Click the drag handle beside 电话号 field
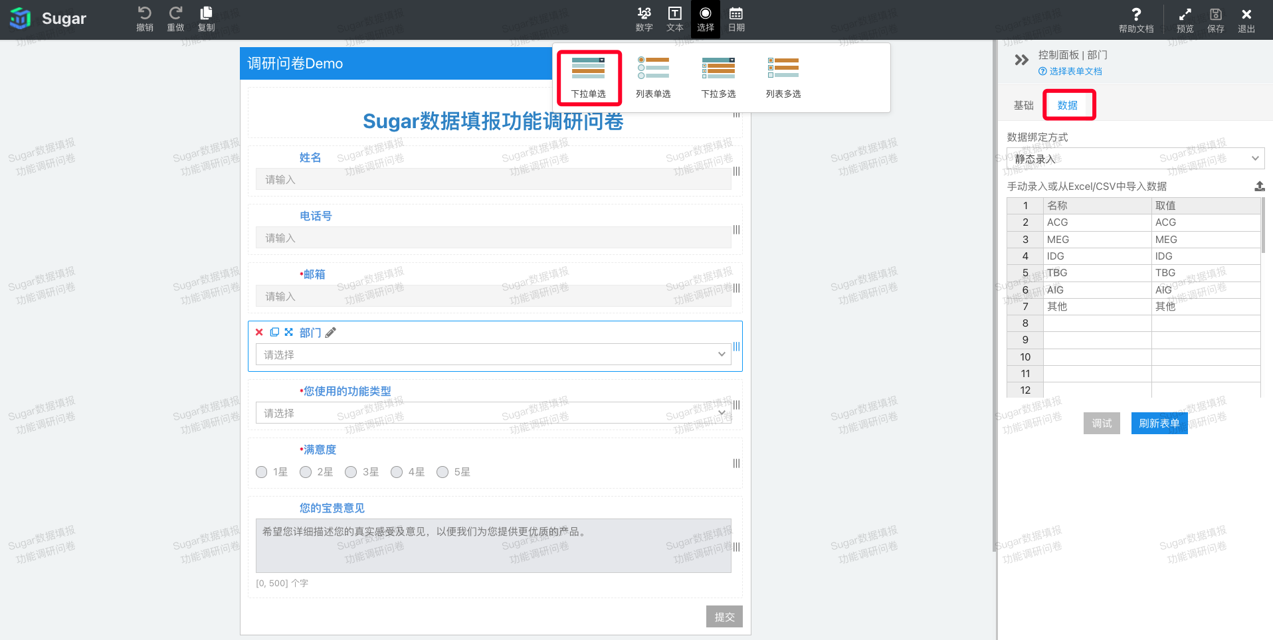Screen dimensions: 1273x640 736,230
